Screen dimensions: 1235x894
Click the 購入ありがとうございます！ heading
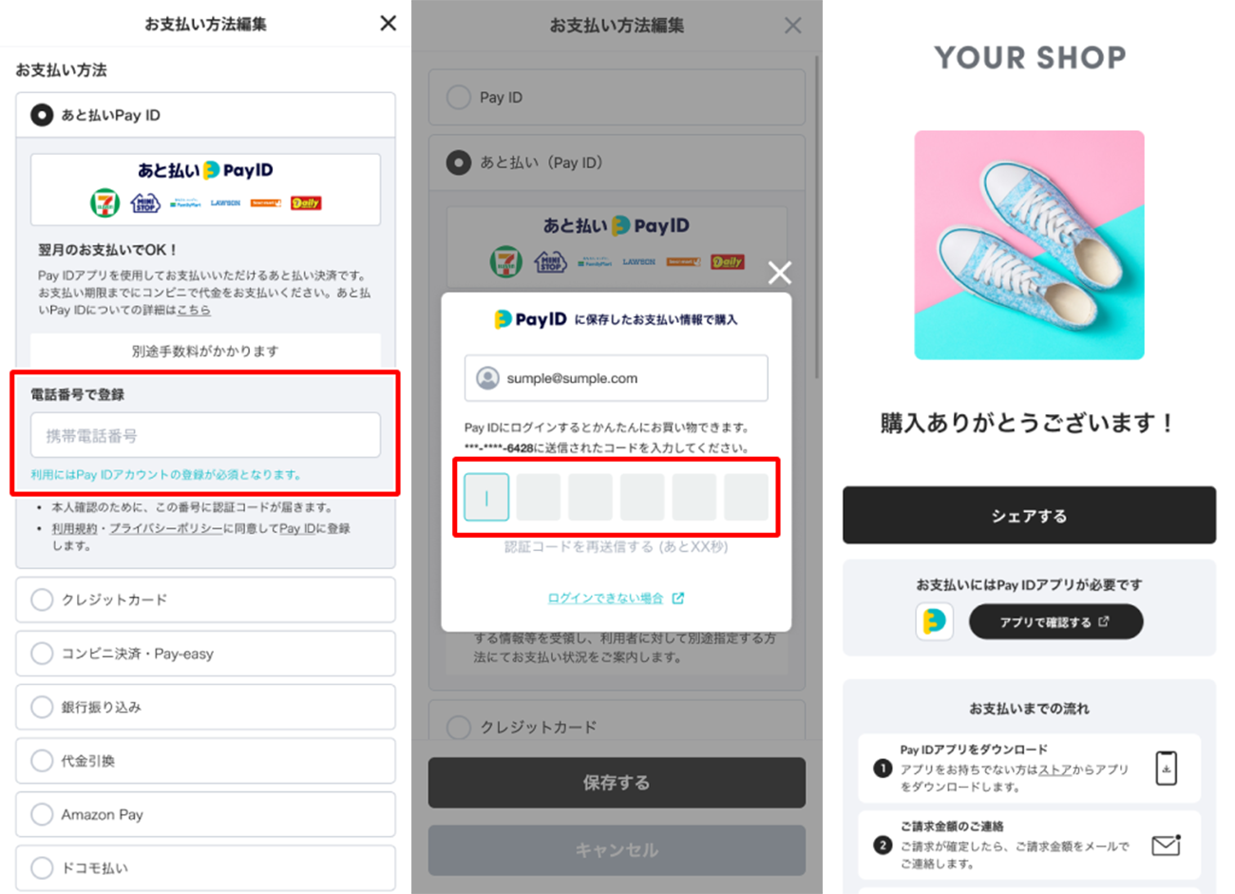[x=1029, y=423]
